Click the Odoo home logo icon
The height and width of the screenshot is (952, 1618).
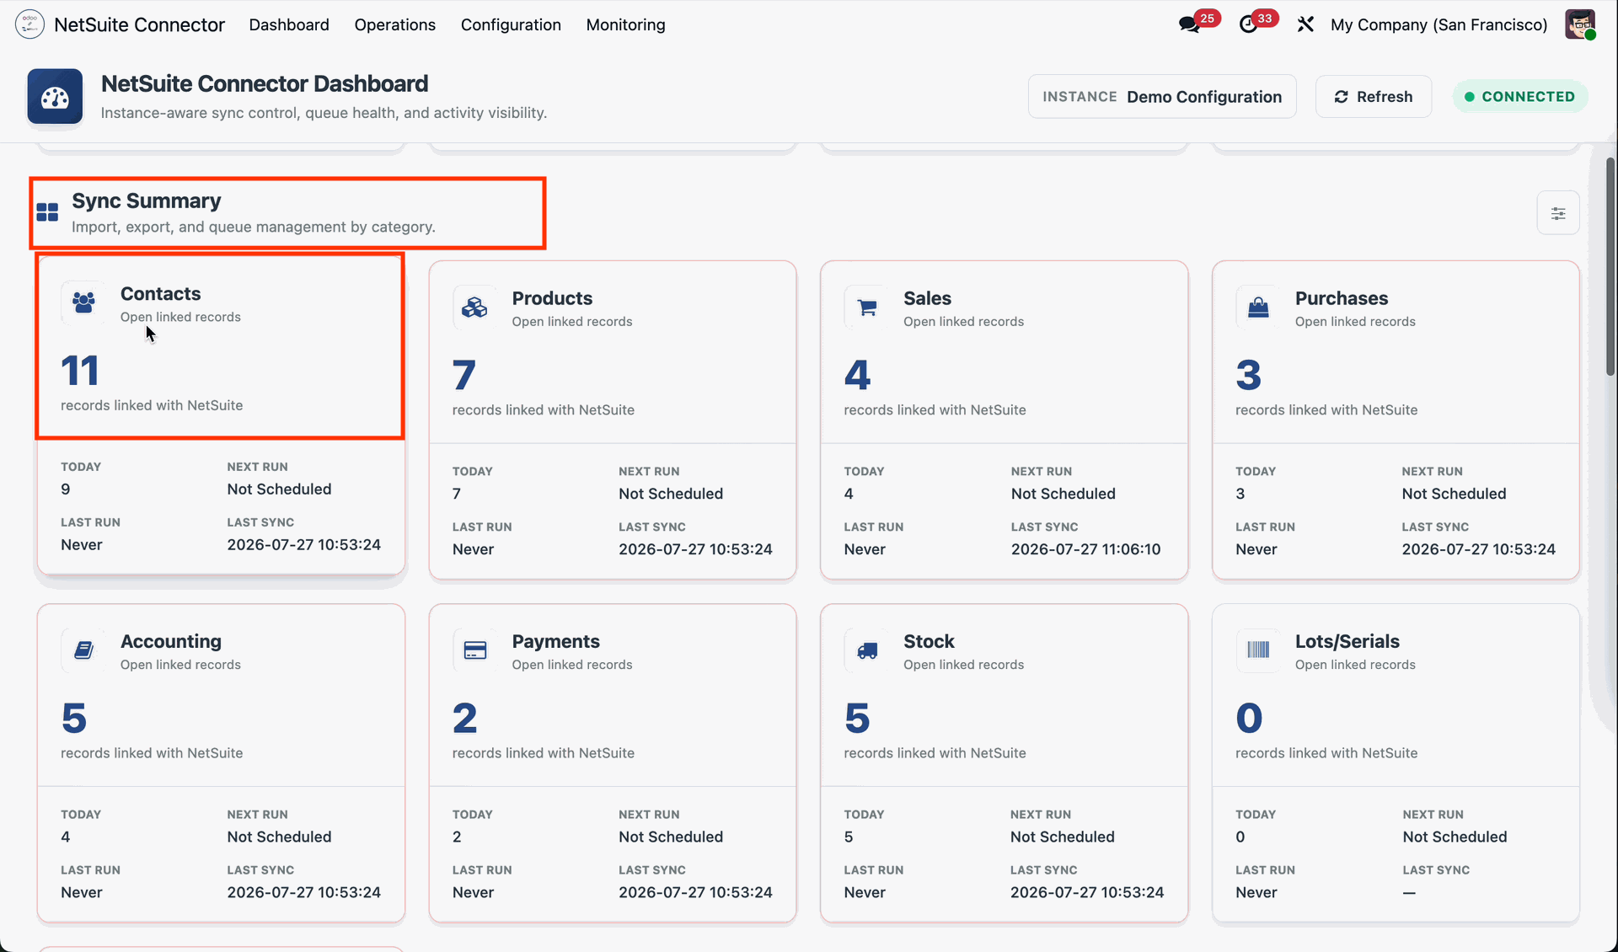pos(29,24)
